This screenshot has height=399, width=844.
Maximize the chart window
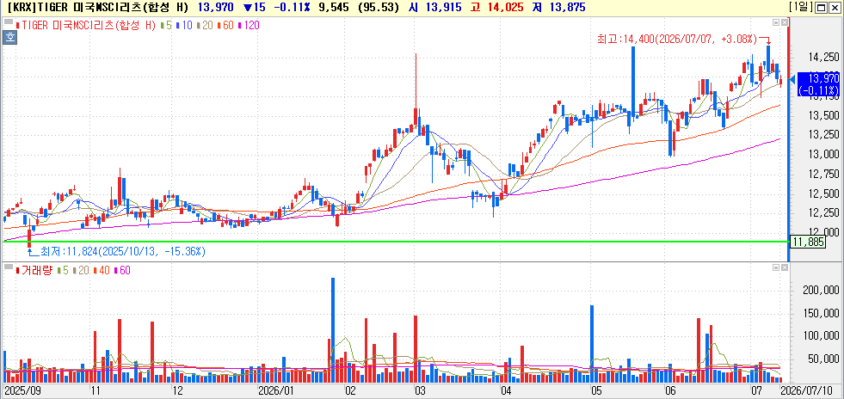[820, 8]
